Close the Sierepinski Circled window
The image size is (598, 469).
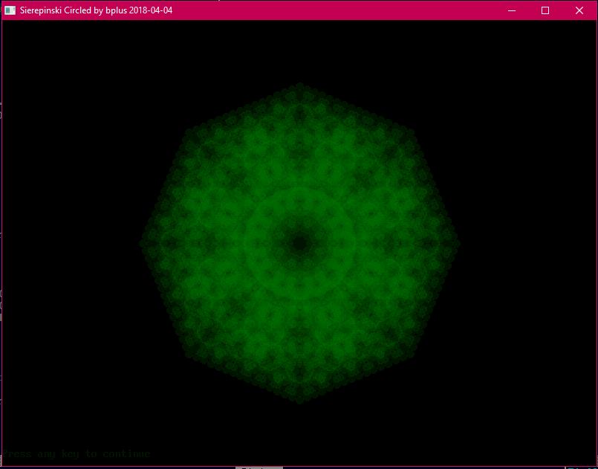coord(579,10)
